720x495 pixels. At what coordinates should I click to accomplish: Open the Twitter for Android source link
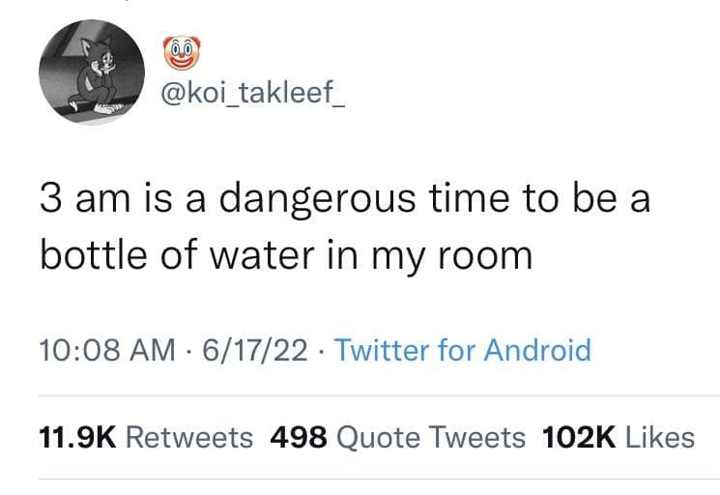coord(461,348)
